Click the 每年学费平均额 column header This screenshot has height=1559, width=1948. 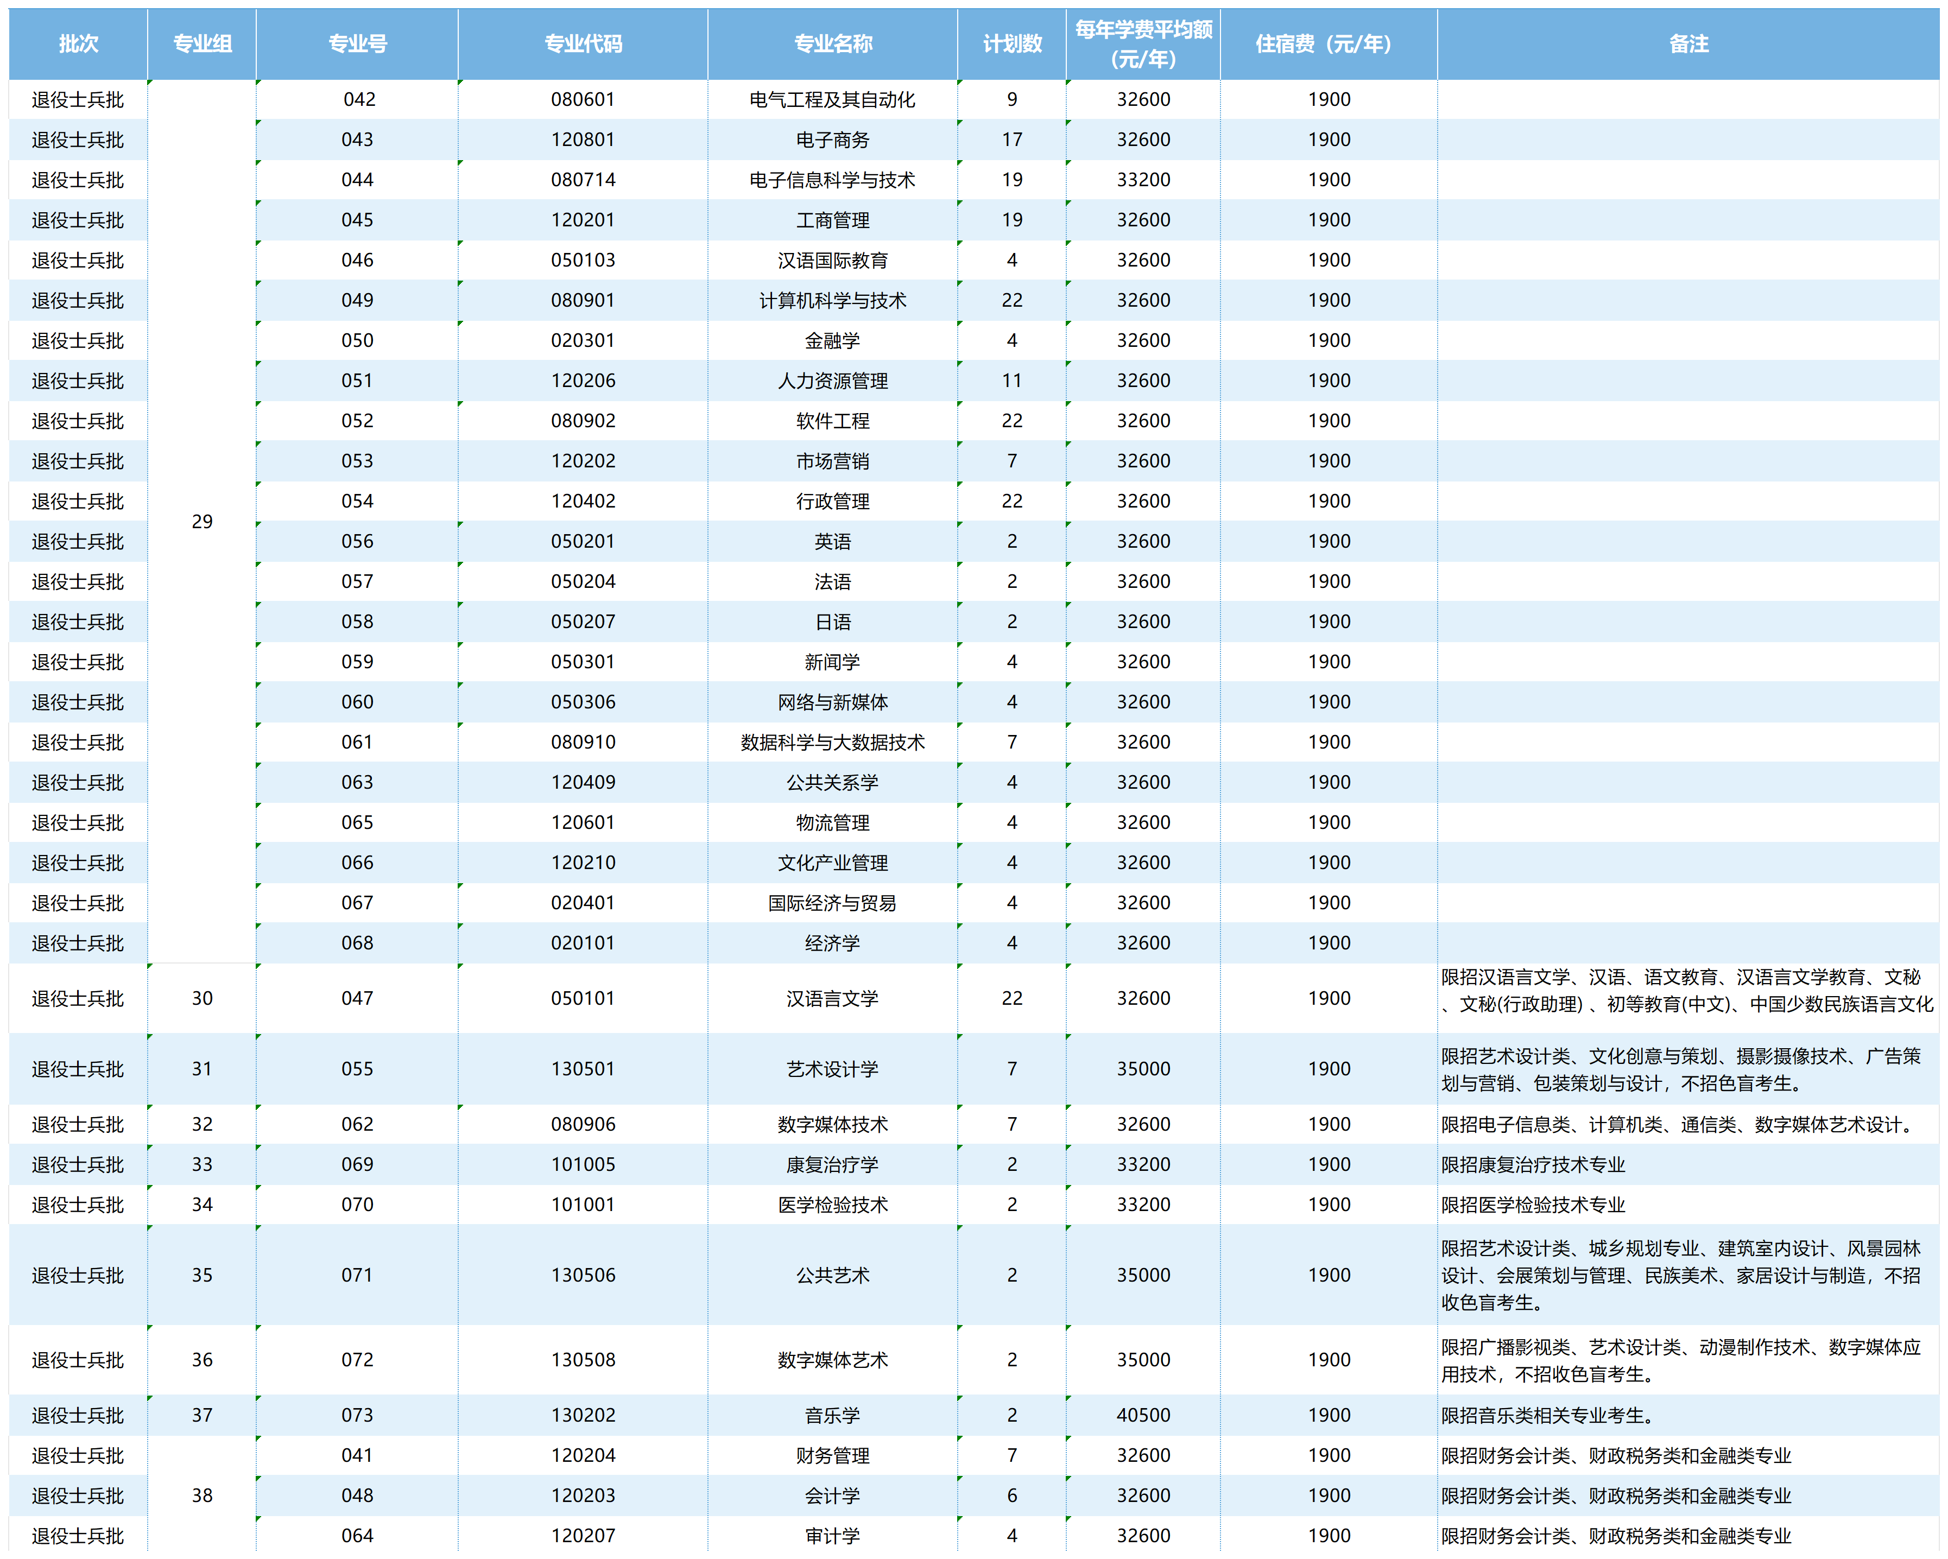(x=1144, y=43)
